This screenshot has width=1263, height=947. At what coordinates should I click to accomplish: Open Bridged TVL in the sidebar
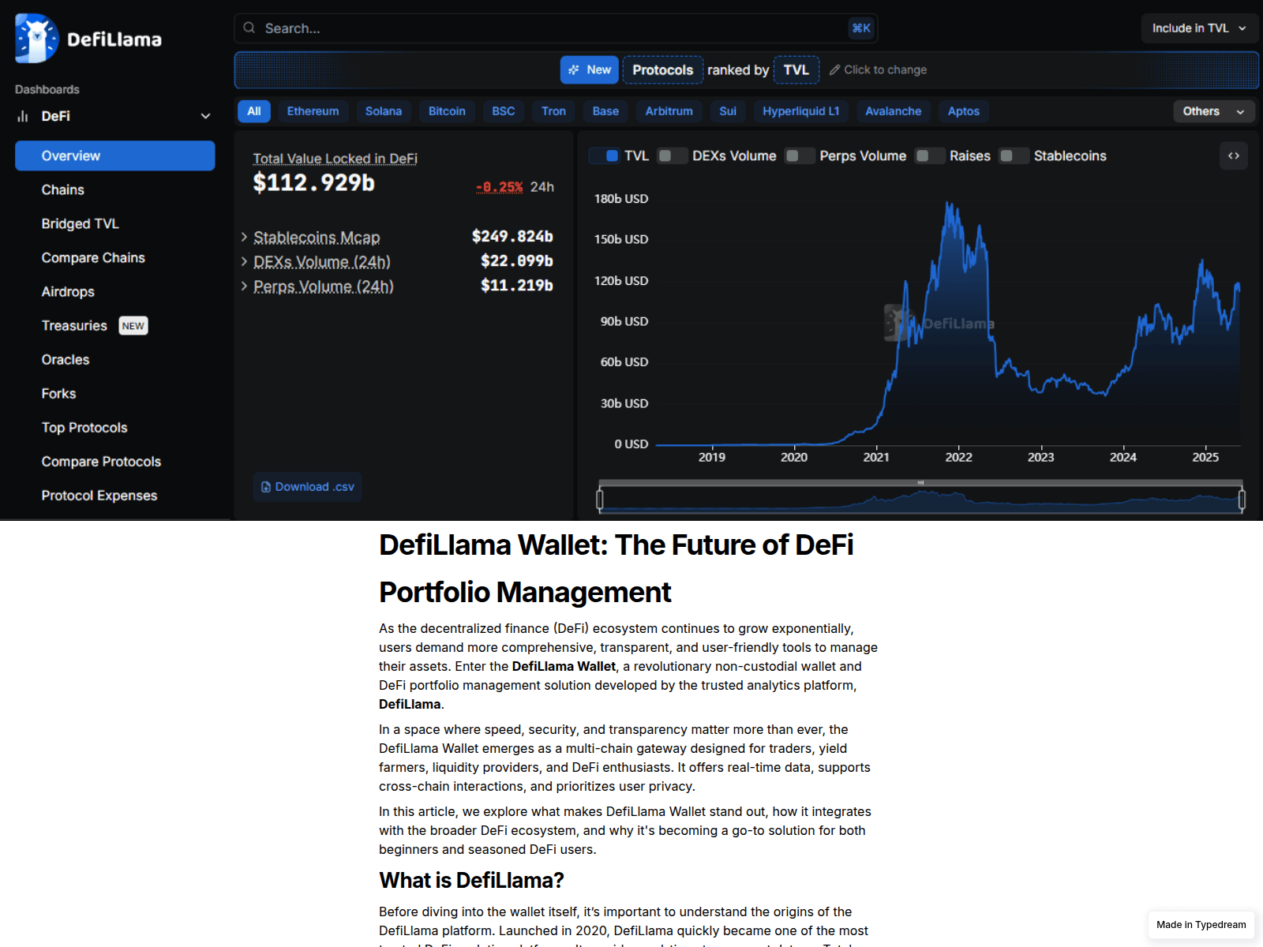click(x=81, y=224)
